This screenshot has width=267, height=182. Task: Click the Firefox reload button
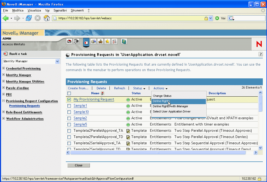[29, 18]
